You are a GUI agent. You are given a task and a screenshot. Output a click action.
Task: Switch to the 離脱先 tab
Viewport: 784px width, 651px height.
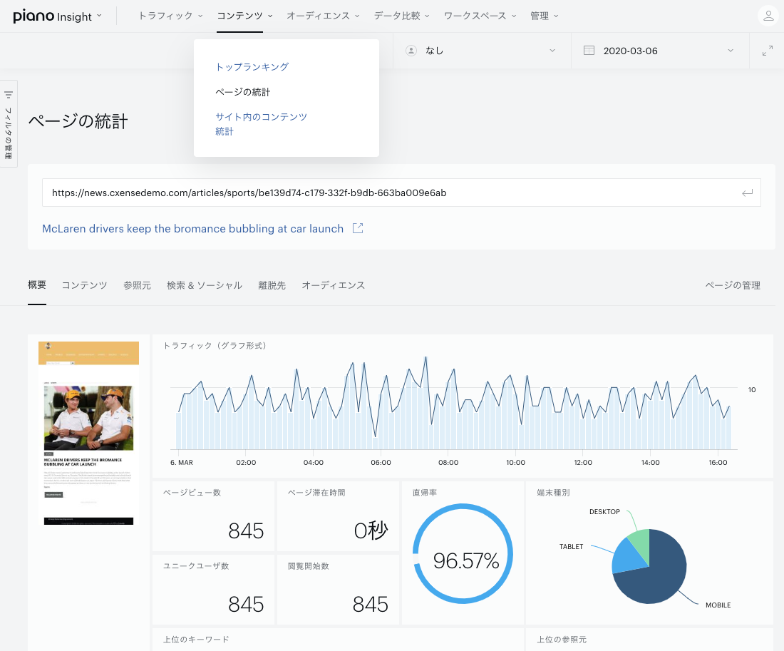[272, 285]
